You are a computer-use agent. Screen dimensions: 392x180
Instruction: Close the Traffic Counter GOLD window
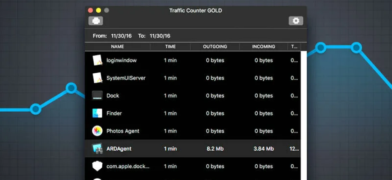91,10
